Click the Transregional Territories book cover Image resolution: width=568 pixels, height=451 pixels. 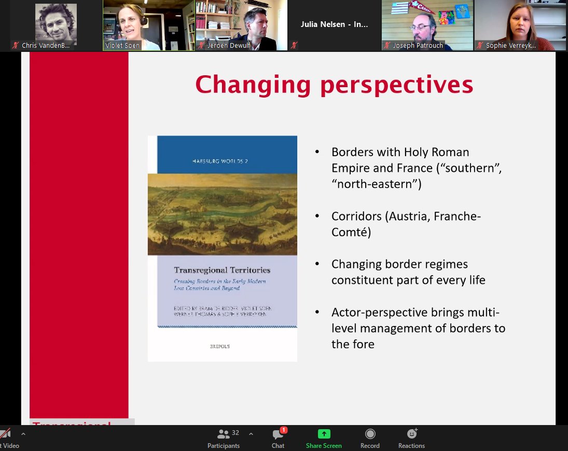(x=223, y=249)
